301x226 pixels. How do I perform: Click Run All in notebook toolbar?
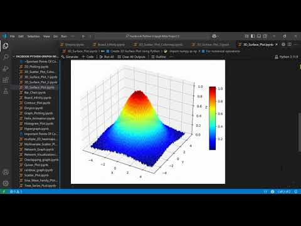pyautogui.click(x=107, y=56)
